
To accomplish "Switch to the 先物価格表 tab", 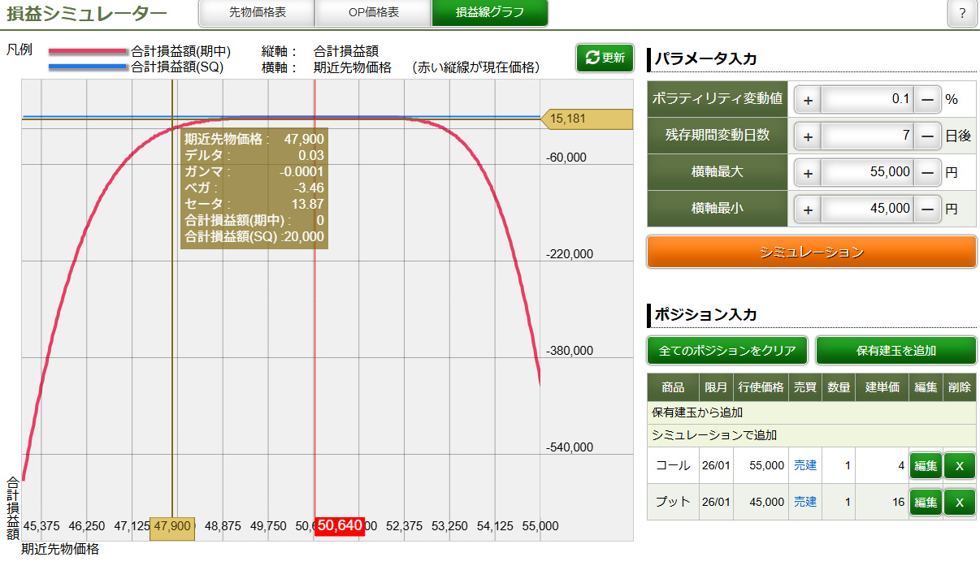I will 257,13.
